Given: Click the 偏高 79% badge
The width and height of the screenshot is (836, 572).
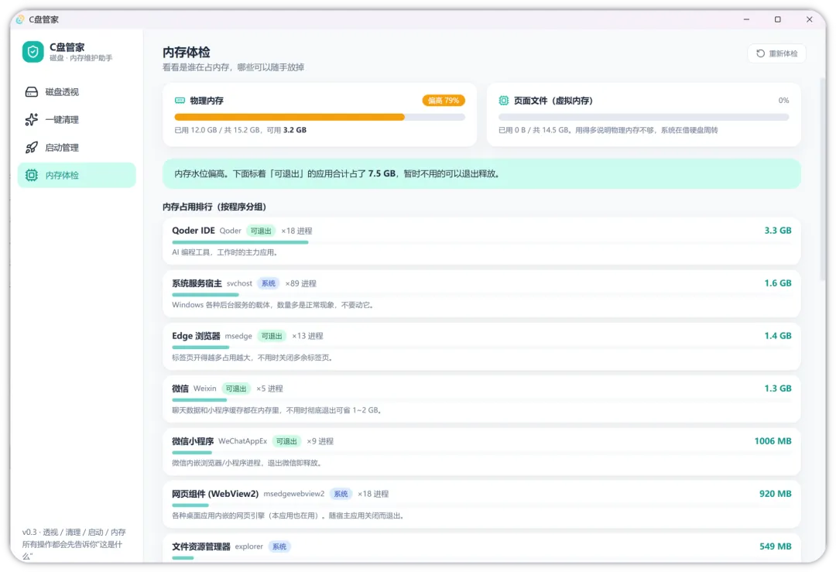Looking at the screenshot, I should click(x=444, y=100).
